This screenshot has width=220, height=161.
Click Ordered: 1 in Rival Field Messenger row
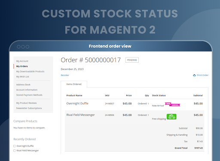click(x=143, y=115)
